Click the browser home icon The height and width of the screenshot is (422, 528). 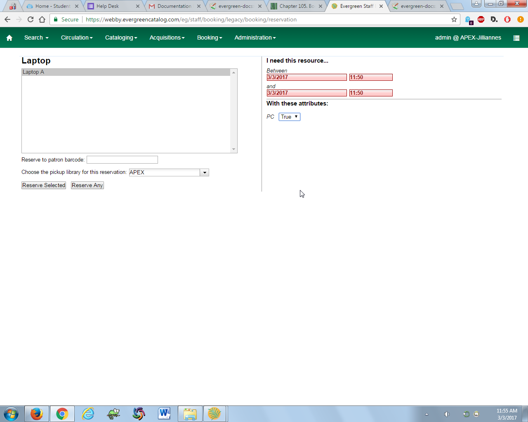[x=42, y=19]
